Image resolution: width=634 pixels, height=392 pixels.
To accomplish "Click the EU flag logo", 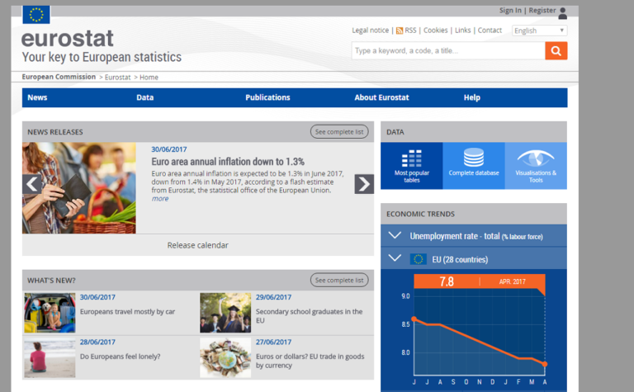I will (x=36, y=15).
